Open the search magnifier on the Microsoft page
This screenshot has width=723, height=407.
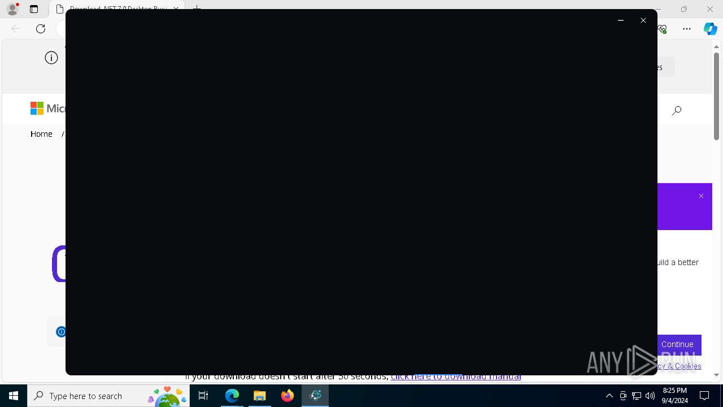(677, 110)
